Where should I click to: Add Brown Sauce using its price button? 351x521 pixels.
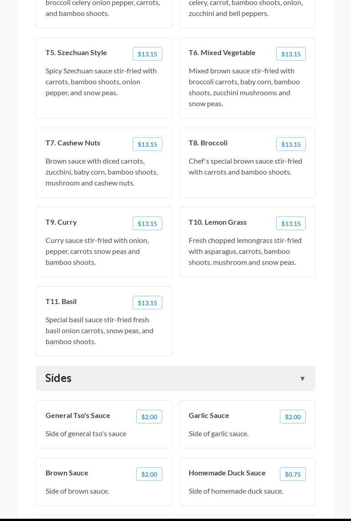tap(149, 474)
